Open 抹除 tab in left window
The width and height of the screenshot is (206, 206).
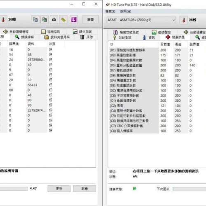point(87,37)
